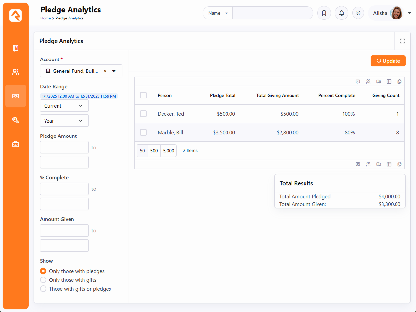Image resolution: width=416 pixels, height=312 pixels.
Task: Open the People section in sidebar
Action: coord(16,72)
